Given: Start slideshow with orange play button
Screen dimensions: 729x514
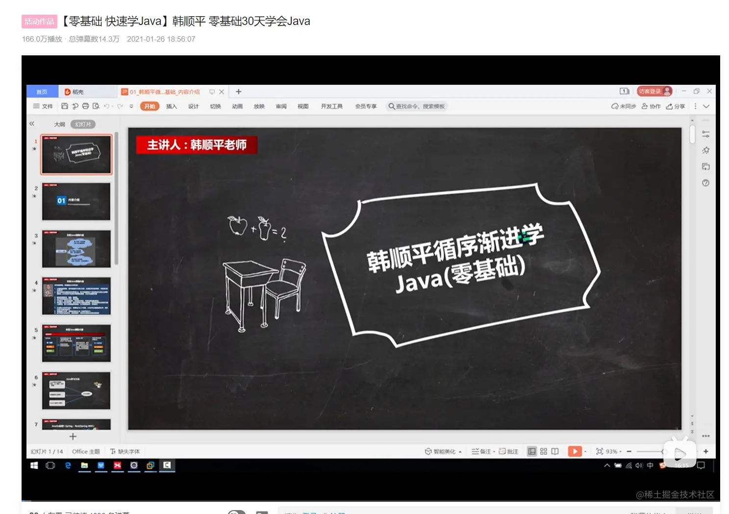Looking at the screenshot, I should tap(575, 451).
